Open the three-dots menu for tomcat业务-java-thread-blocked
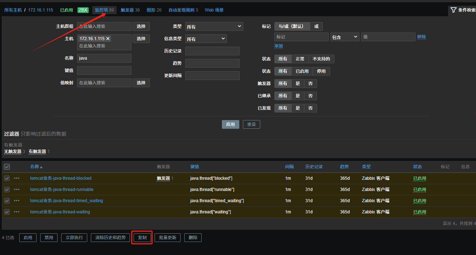 tap(17, 178)
